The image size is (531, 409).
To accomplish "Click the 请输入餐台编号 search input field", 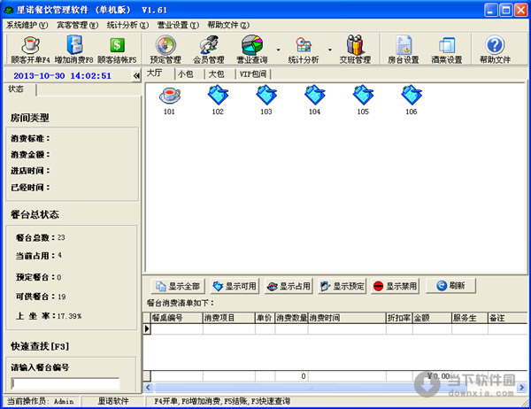I will pyautogui.click(x=65, y=383).
